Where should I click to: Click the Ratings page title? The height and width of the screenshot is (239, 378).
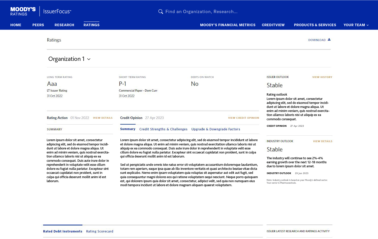click(54, 40)
